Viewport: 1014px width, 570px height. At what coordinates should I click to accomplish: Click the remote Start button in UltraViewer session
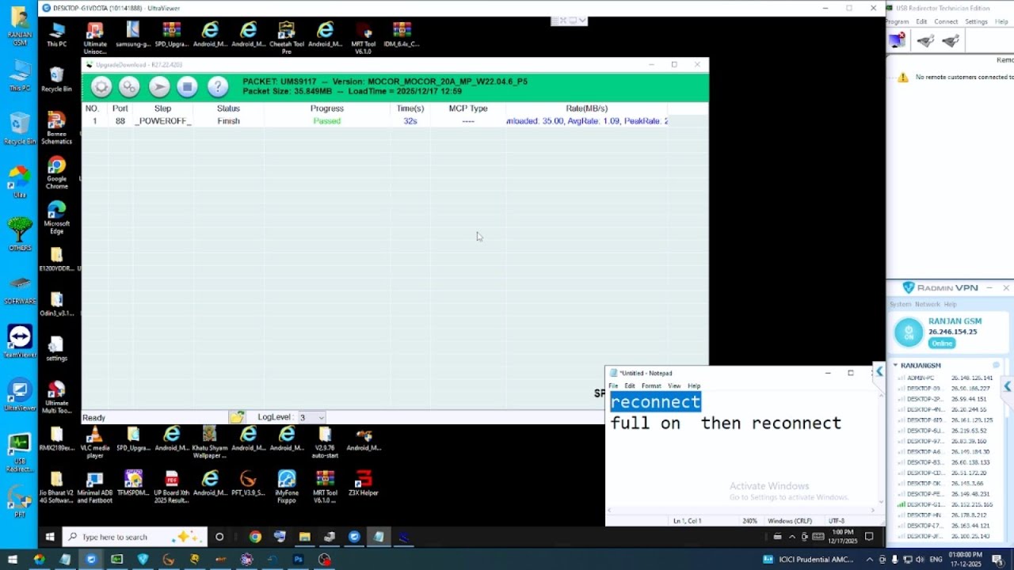click(x=50, y=537)
